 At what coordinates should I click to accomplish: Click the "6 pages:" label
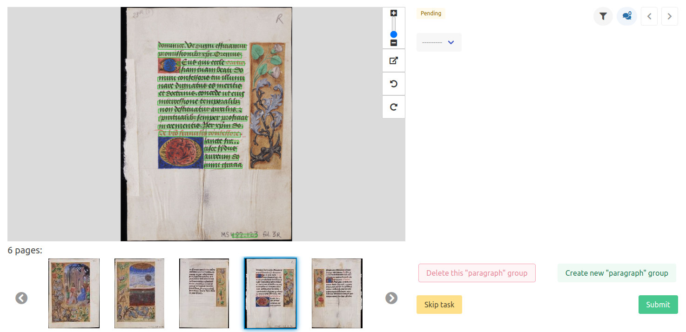pos(25,251)
